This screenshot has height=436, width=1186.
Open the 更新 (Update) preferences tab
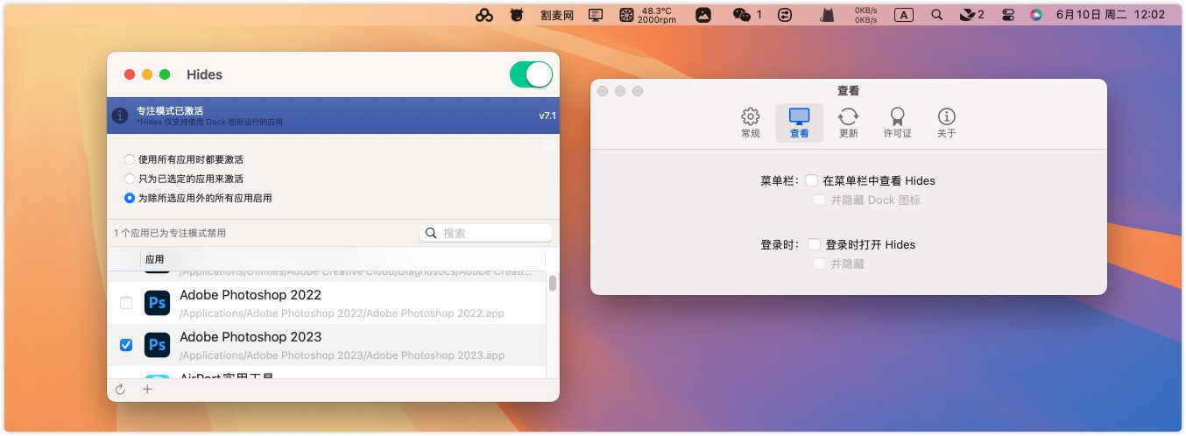848,123
